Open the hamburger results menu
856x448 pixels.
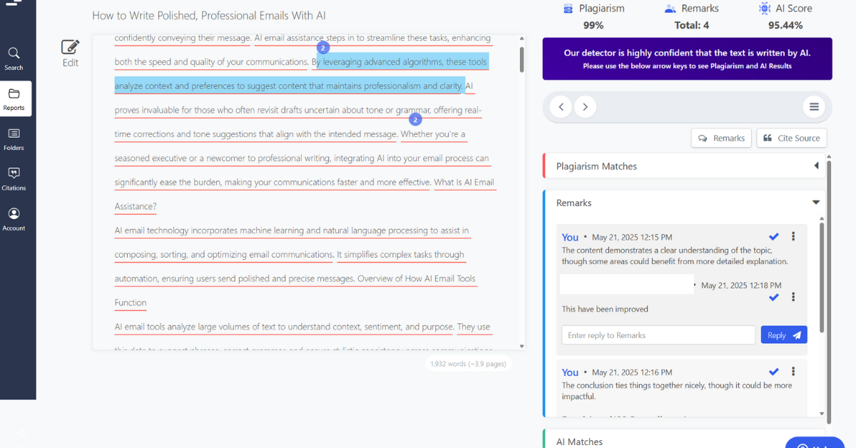point(813,107)
